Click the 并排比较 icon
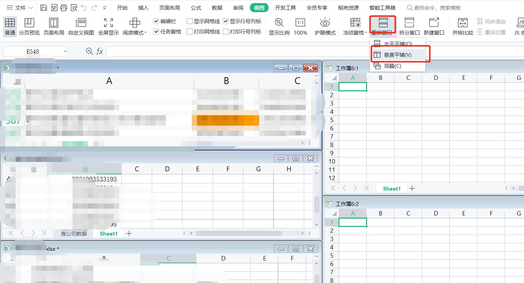This screenshot has width=524, height=283. coord(462,26)
